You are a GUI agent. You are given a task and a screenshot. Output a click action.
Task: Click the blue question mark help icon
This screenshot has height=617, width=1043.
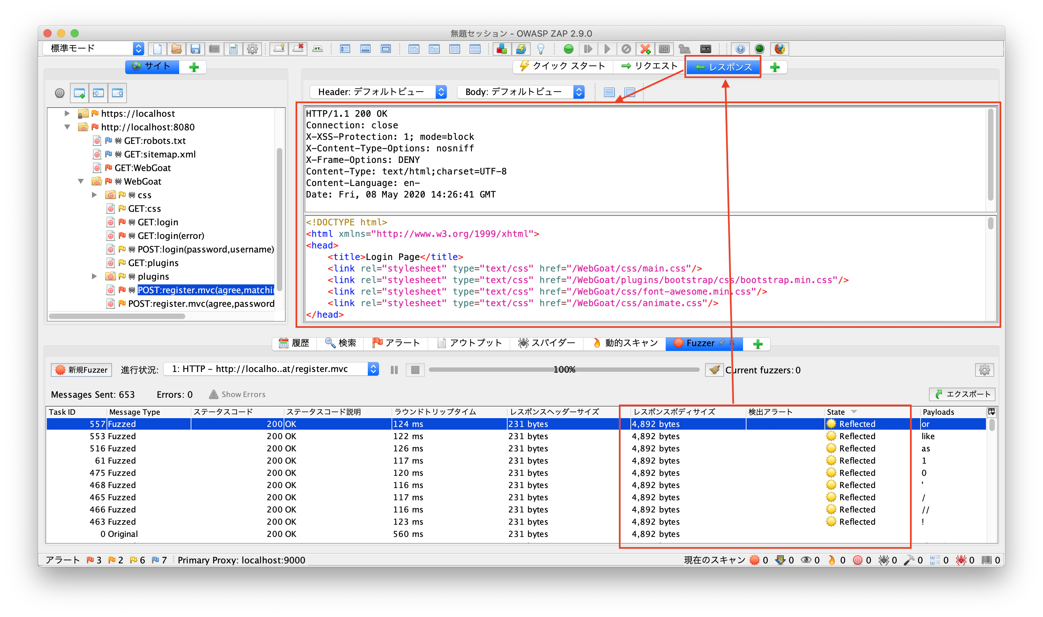[x=740, y=49]
